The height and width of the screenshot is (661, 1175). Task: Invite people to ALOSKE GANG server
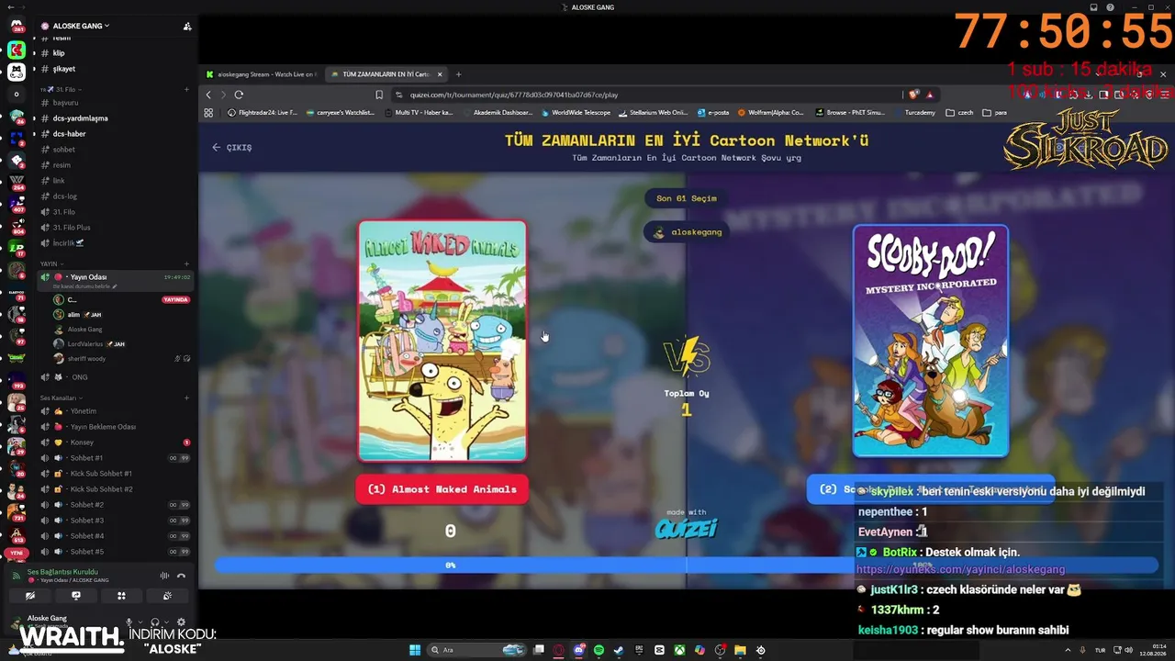(x=187, y=26)
